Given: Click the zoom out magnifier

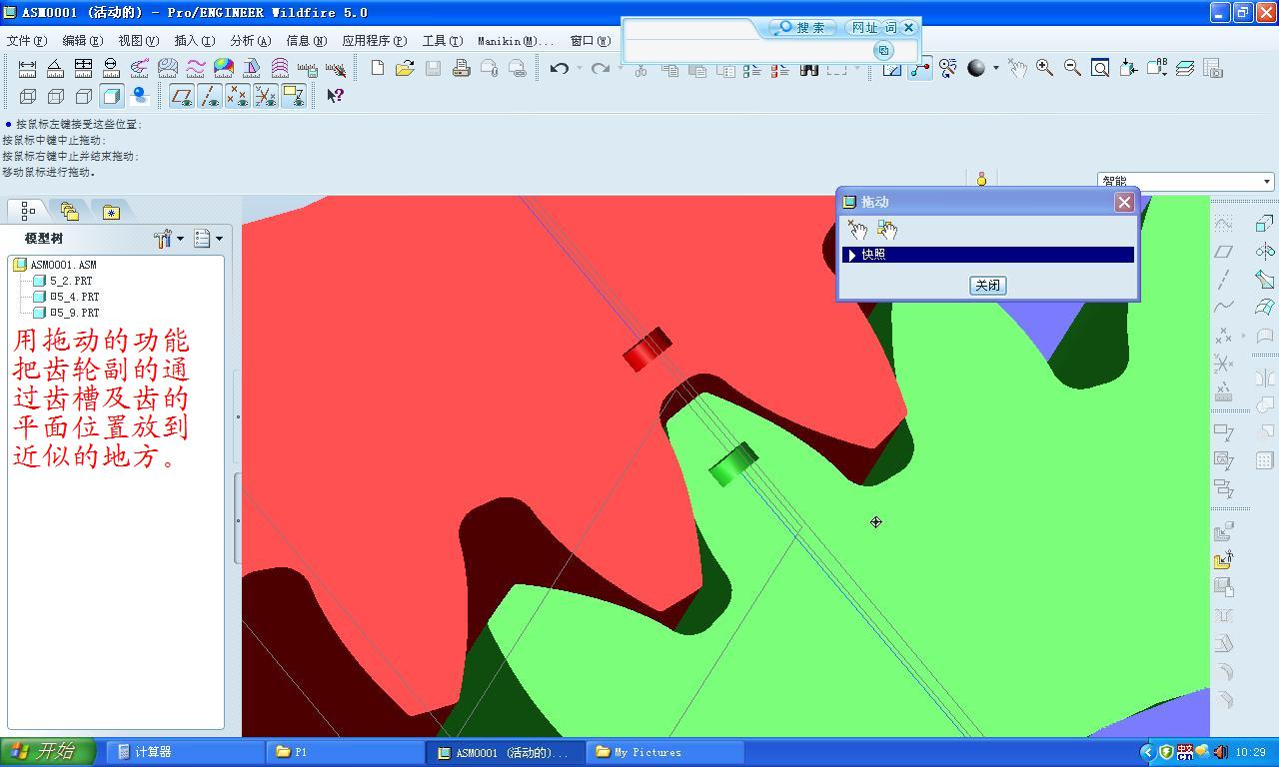Looking at the screenshot, I should (1072, 68).
